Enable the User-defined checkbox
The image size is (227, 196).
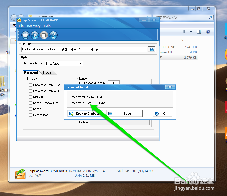[30, 115]
